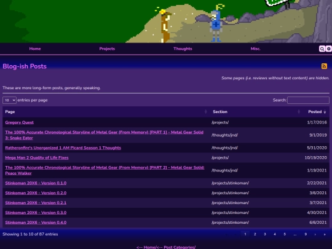Open Stinkoman 20X6 Version 0.4.0 post
Image resolution: width=332 pixels, height=249 pixels.
(x=36, y=223)
